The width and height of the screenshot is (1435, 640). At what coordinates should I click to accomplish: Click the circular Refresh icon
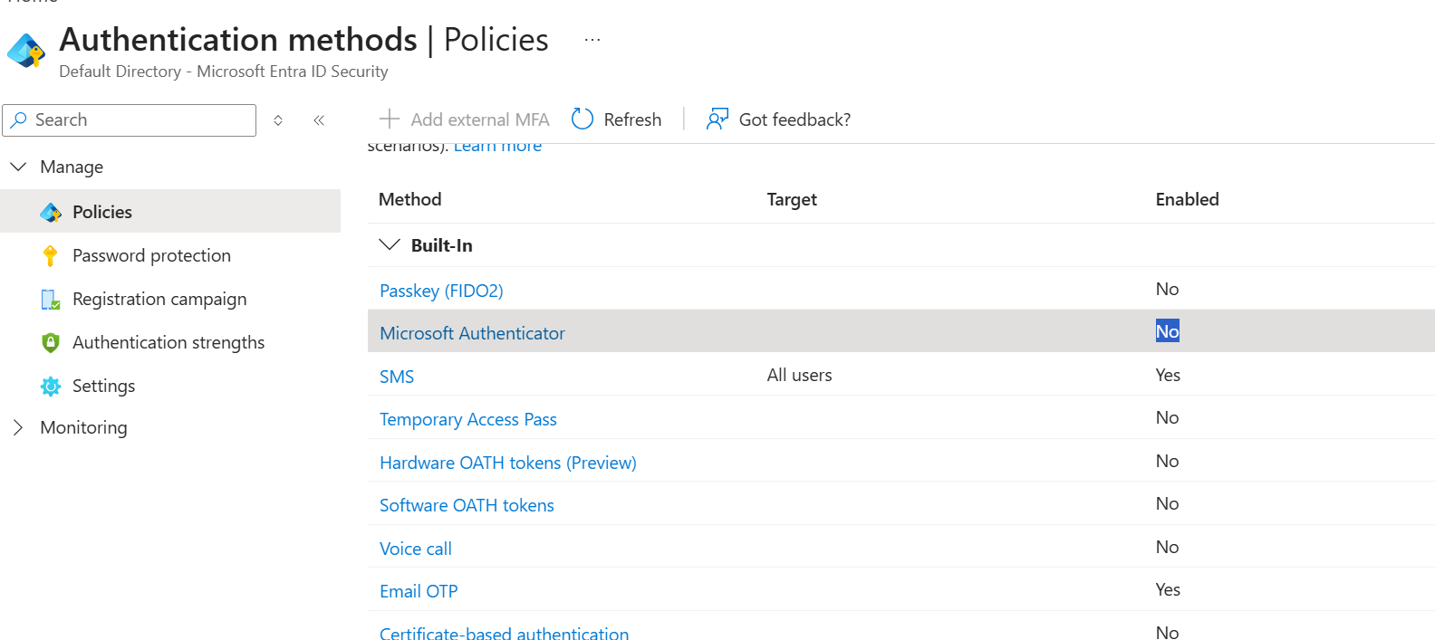pyautogui.click(x=583, y=119)
